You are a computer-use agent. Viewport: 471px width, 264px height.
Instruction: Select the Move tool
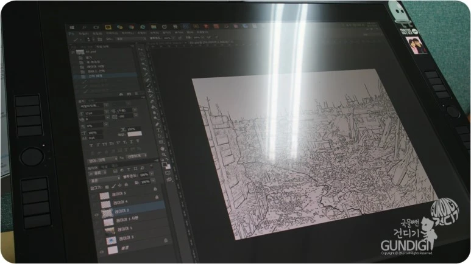coord(140,49)
